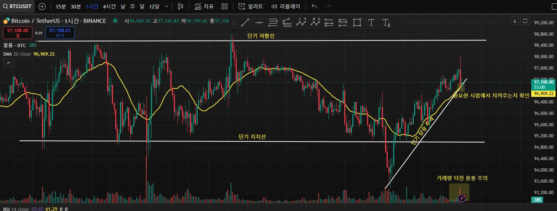The width and height of the screenshot is (557, 211).
Task: Open the lightning bolt event marker
Action: (x=462, y=198)
